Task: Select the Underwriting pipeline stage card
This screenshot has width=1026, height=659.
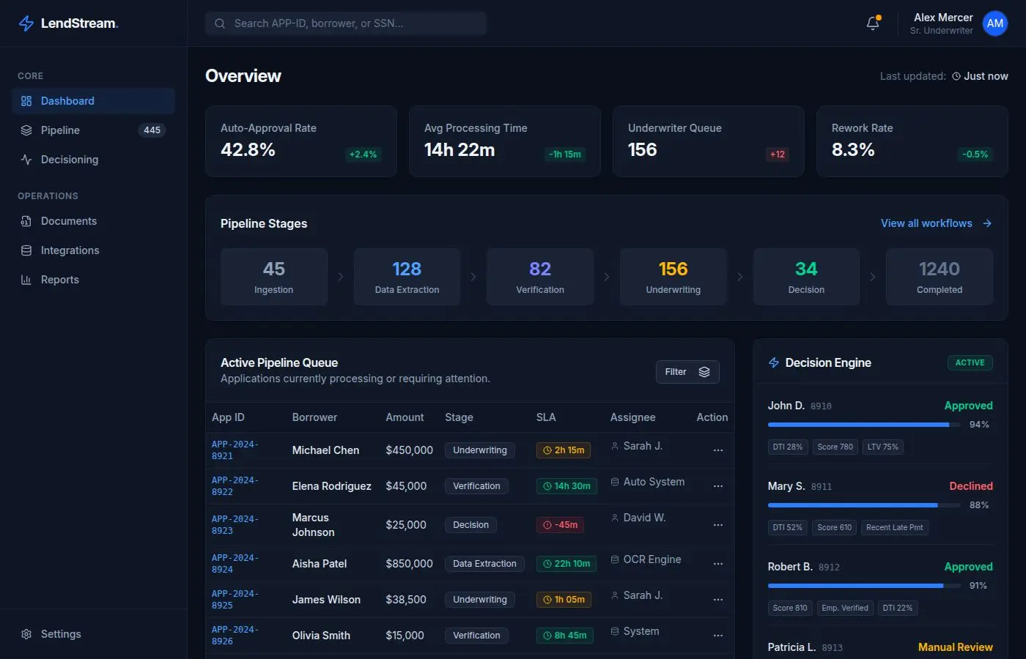Action: (673, 277)
